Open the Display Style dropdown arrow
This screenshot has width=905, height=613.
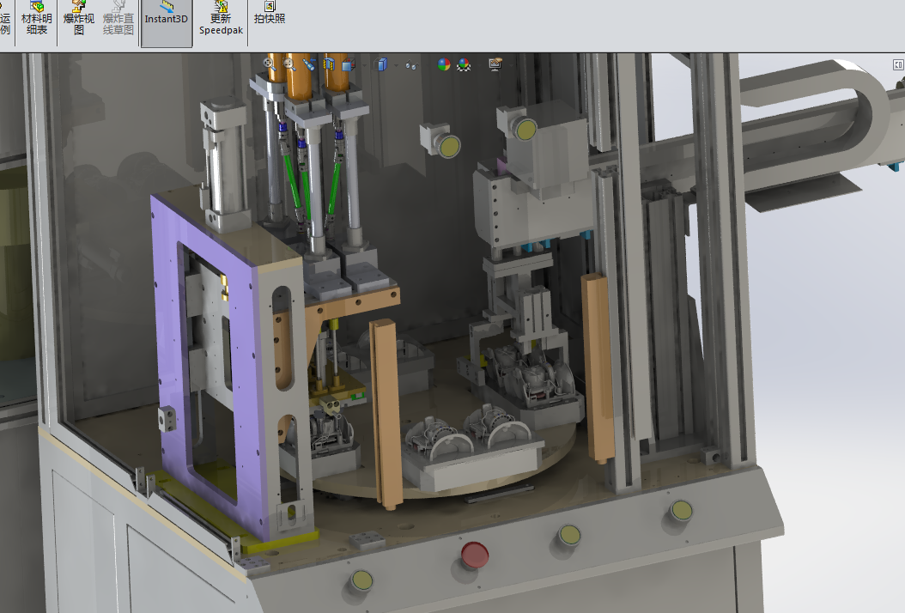(397, 65)
